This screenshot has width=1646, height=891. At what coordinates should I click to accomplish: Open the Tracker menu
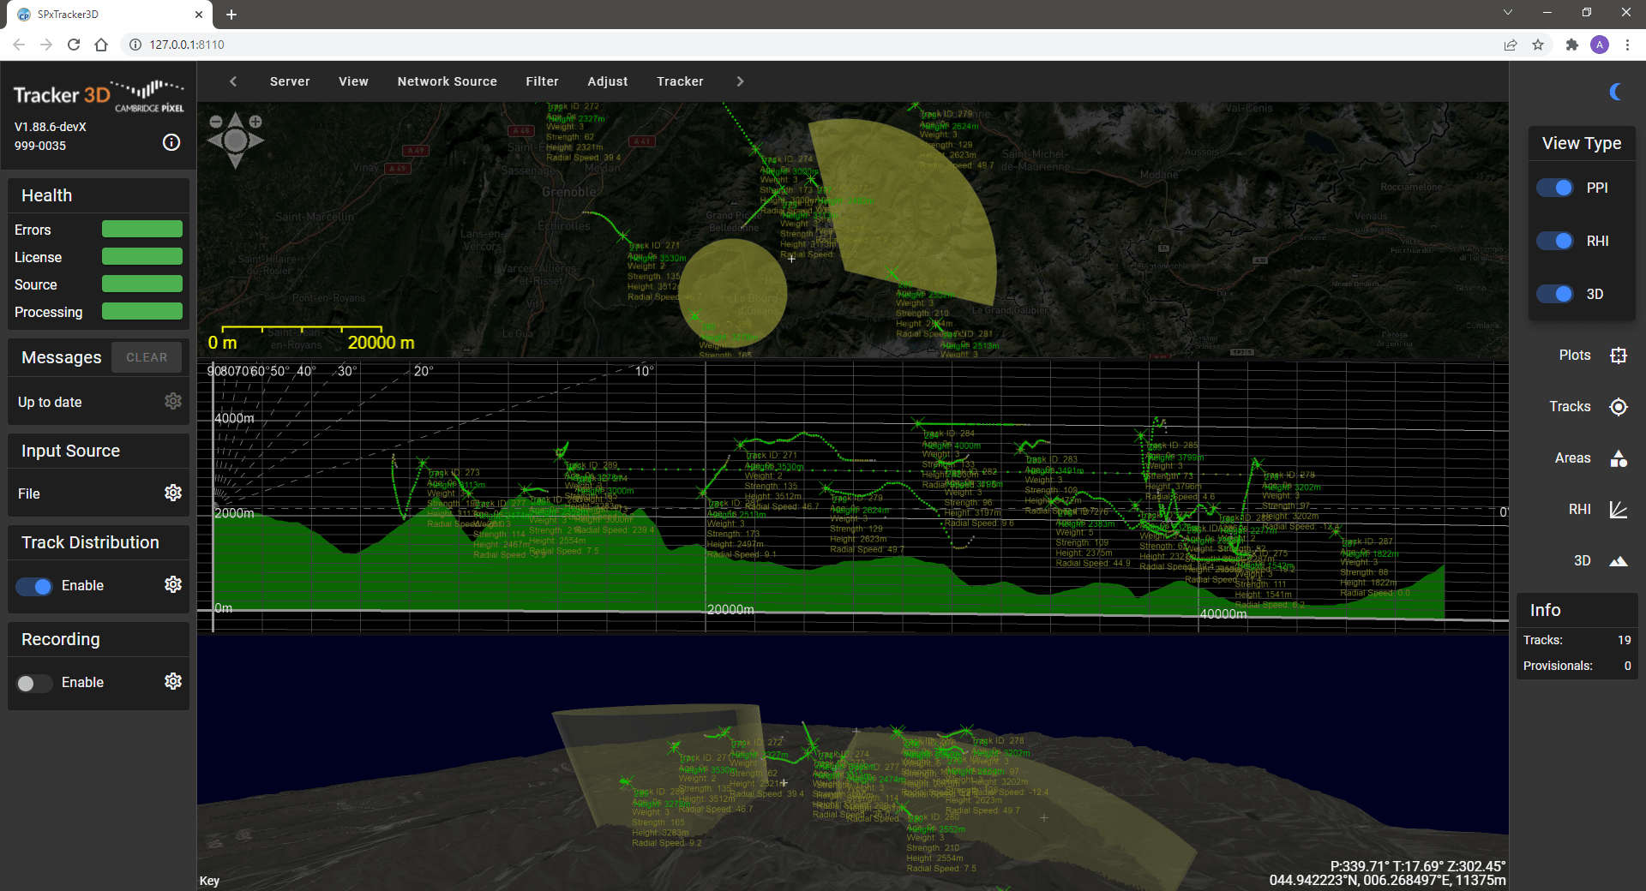pyautogui.click(x=680, y=81)
